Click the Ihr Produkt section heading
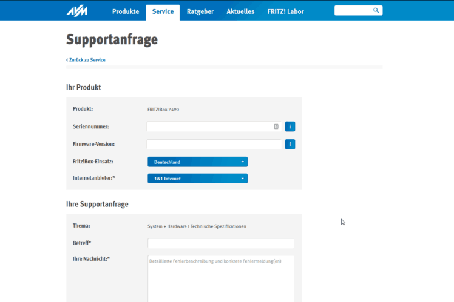 [x=83, y=87]
